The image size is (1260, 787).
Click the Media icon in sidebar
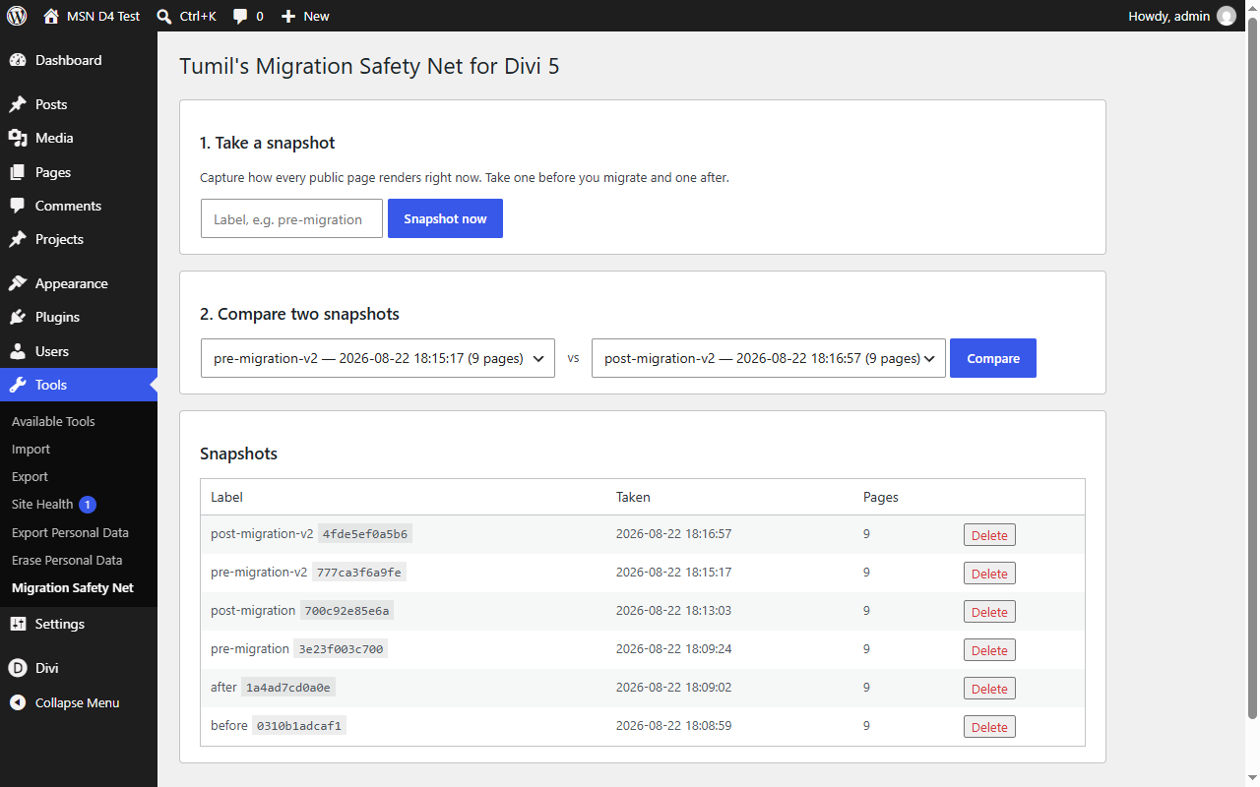tap(18, 138)
